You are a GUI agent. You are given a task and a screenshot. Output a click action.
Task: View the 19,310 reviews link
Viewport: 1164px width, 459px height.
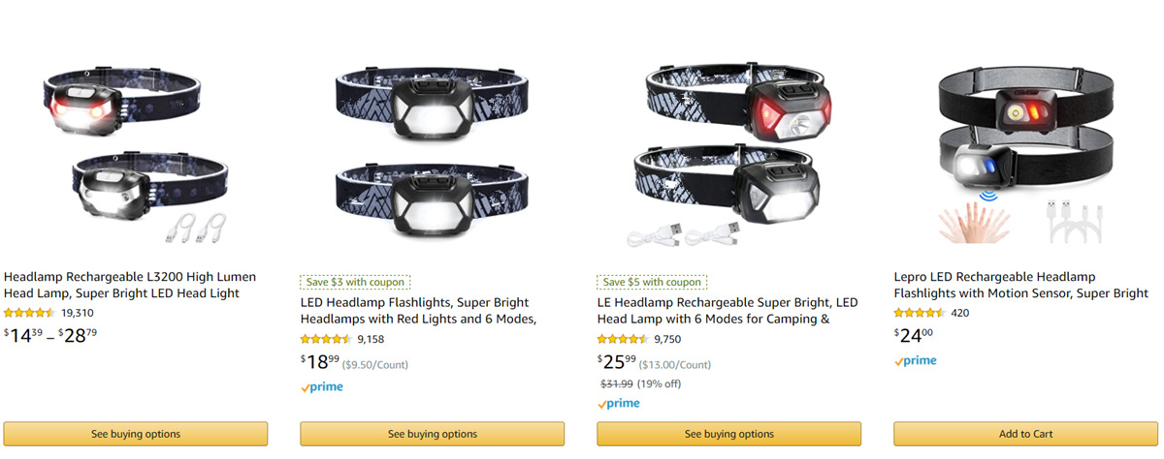pos(78,313)
